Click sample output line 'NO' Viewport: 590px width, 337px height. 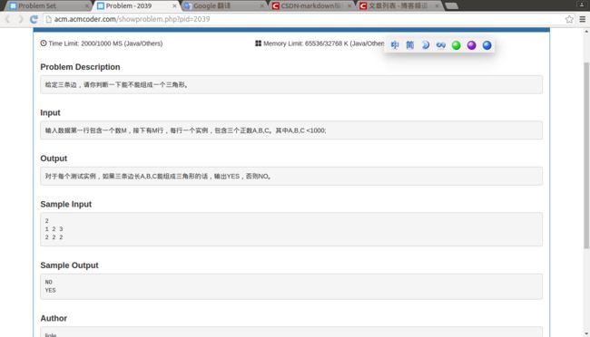48,282
